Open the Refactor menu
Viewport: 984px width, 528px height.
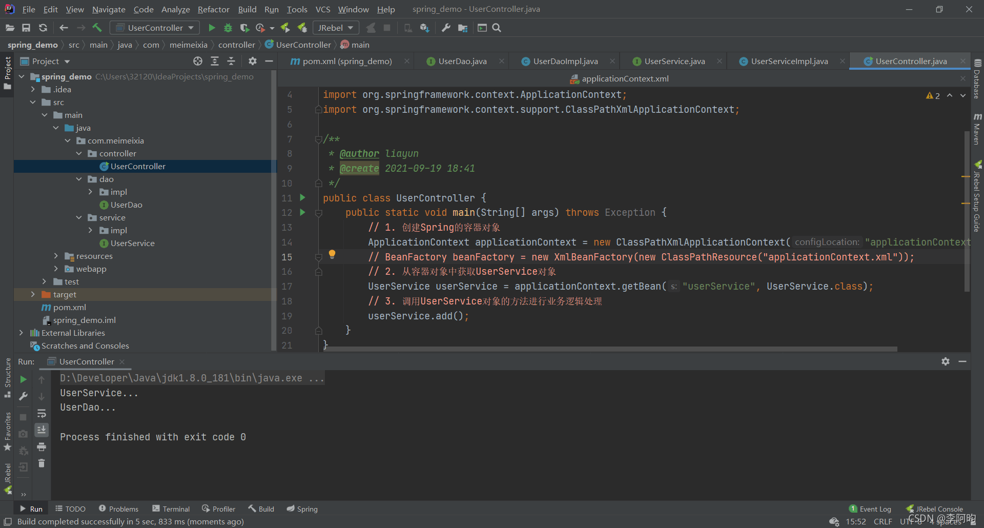coord(213,9)
